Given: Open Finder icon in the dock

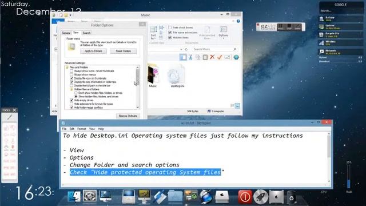Looking at the screenshot, I should 74,196.
